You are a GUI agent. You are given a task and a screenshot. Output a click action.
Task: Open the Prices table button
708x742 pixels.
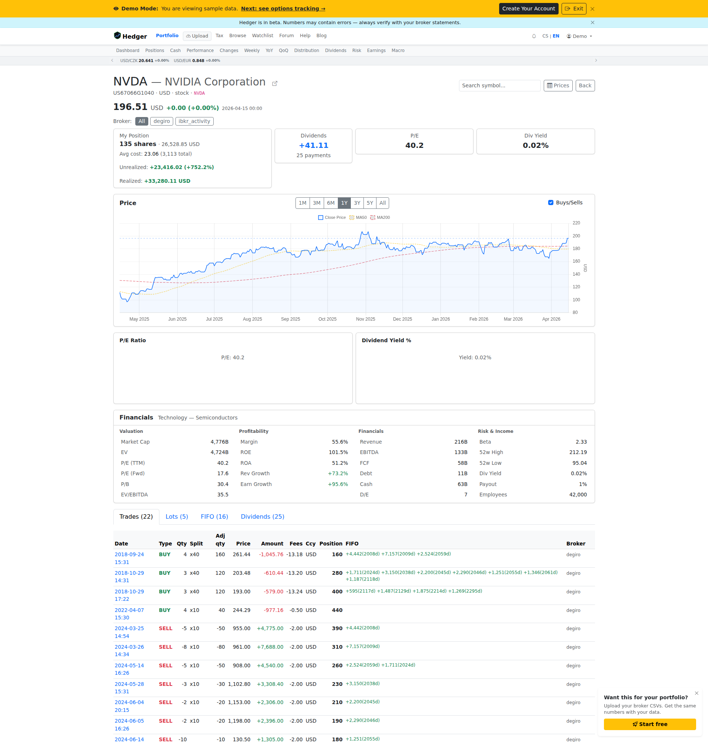click(558, 85)
